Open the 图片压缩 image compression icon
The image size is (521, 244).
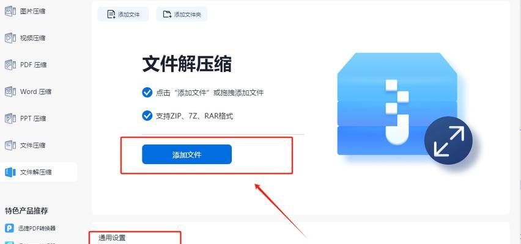pyautogui.click(x=10, y=11)
